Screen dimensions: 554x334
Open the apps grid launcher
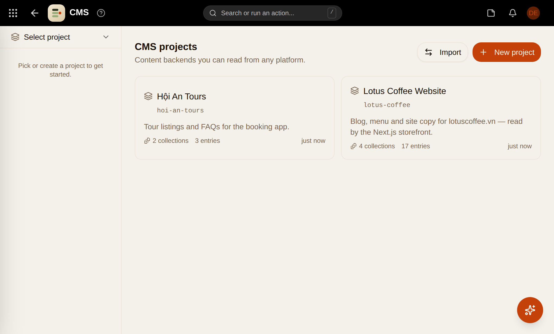pos(13,13)
